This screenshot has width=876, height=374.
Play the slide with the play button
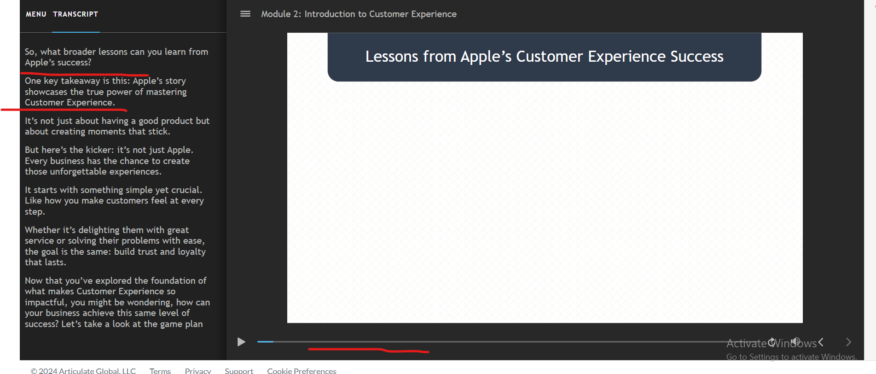(x=241, y=342)
